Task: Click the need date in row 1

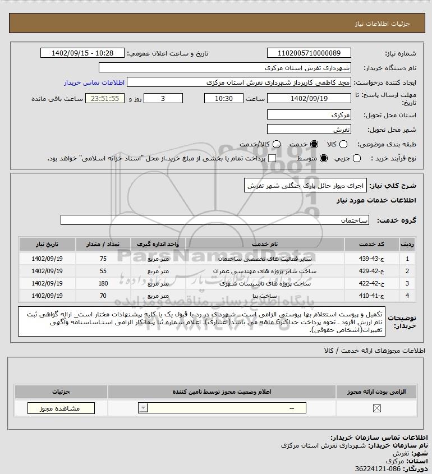Action: coord(47,259)
